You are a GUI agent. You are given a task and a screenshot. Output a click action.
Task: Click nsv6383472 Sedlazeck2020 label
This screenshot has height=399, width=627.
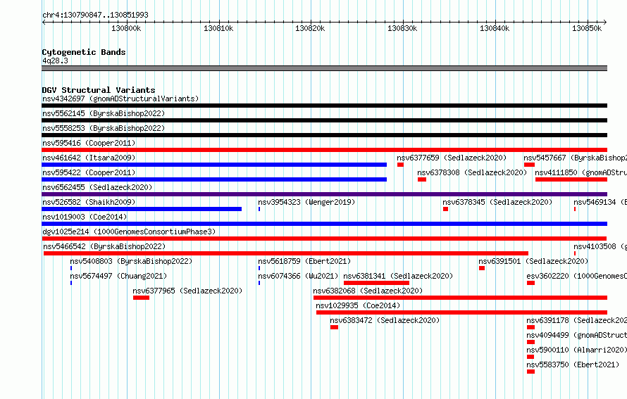pyautogui.click(x=385, y=320)
